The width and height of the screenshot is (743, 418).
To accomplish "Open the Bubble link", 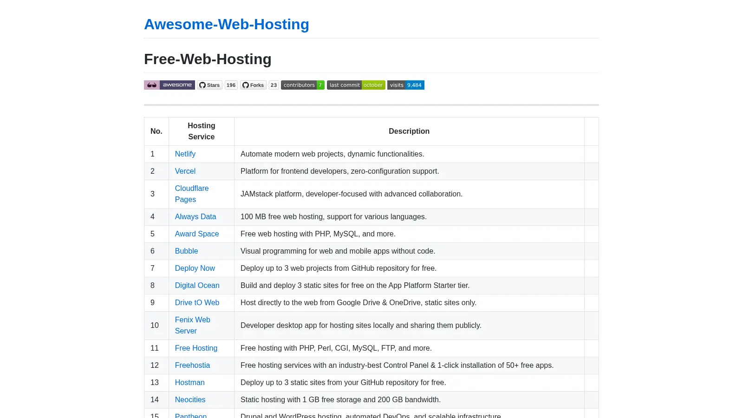I will [186, 251].
